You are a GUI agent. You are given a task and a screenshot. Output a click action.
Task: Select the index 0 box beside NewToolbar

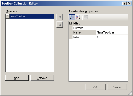[7, 16]
